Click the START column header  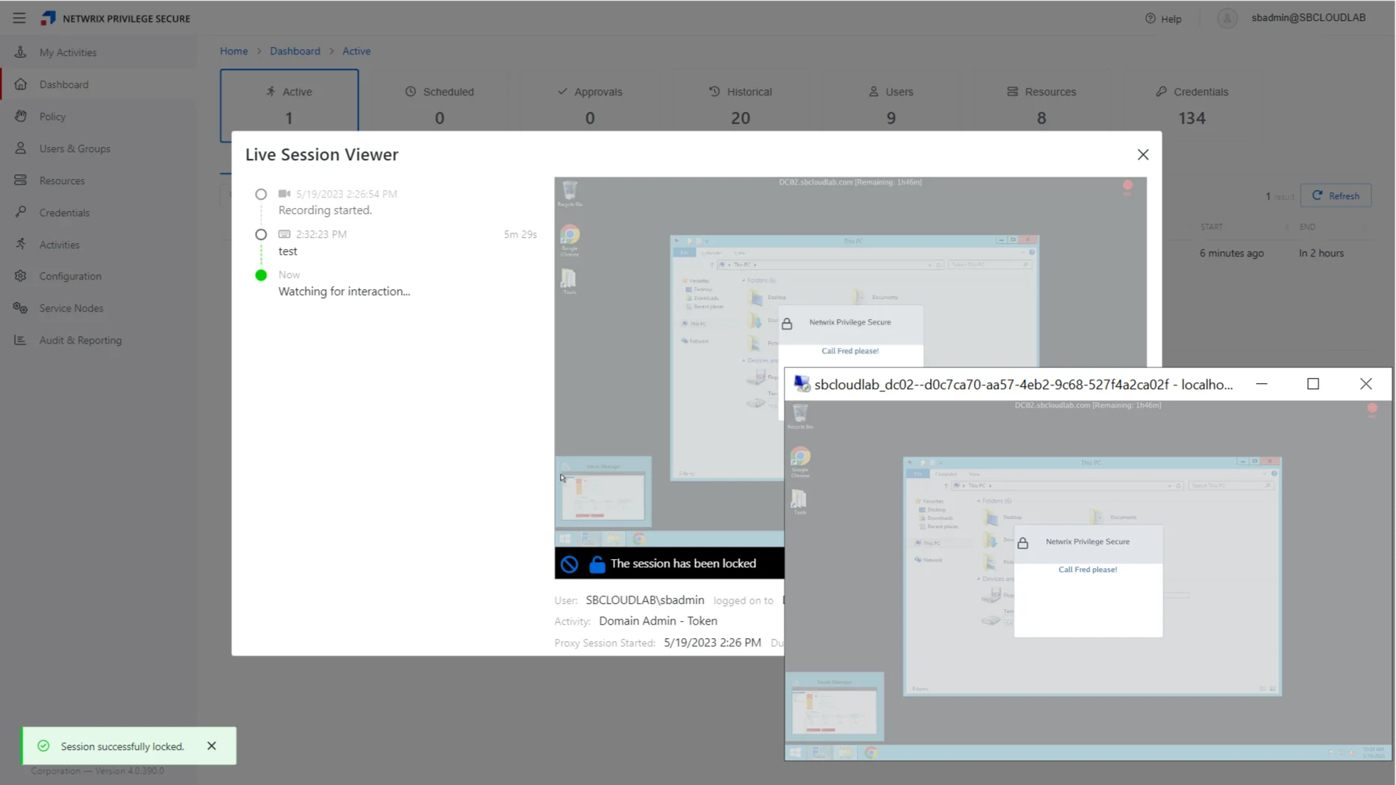[x=1211, y=227]
